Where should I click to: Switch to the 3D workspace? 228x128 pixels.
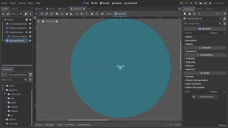coord(94,3)
